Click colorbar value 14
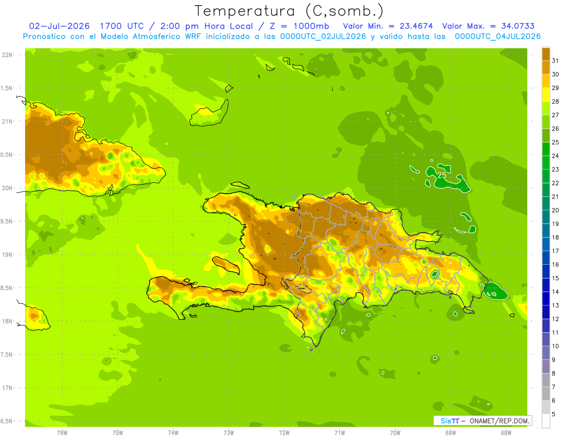This screenshot has width=568, height=439. (556, 292)
